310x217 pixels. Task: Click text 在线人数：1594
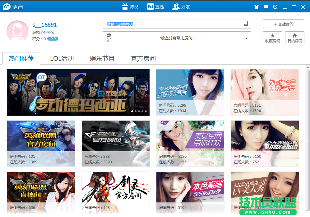click(247, 111)
